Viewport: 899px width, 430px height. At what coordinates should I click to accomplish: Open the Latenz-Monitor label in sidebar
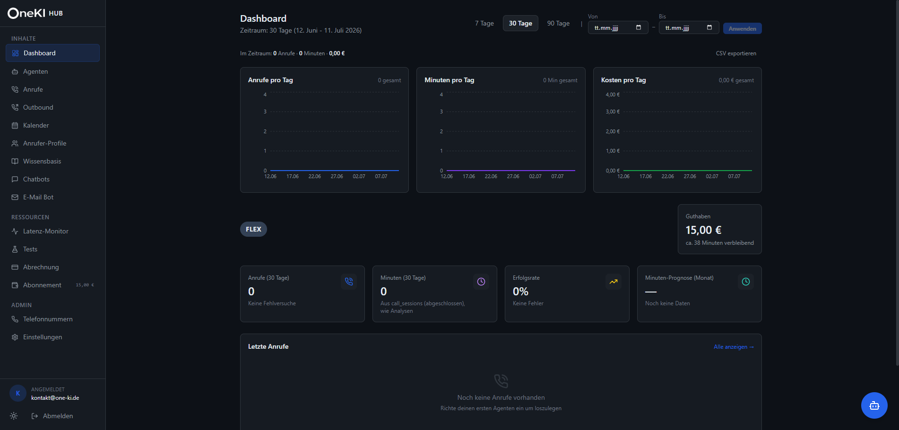click(46, 231)
